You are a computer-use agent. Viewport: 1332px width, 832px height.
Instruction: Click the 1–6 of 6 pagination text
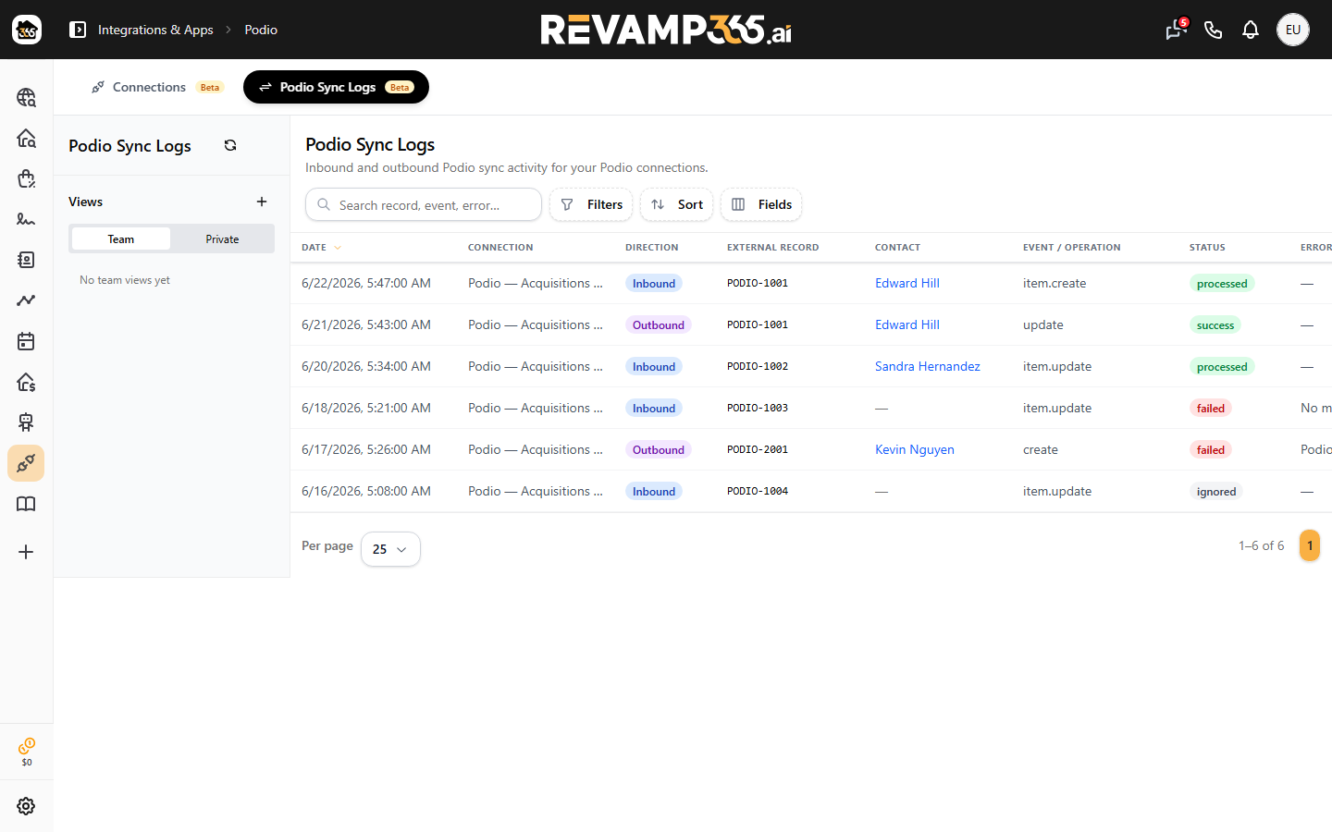tap(1262, 545)
